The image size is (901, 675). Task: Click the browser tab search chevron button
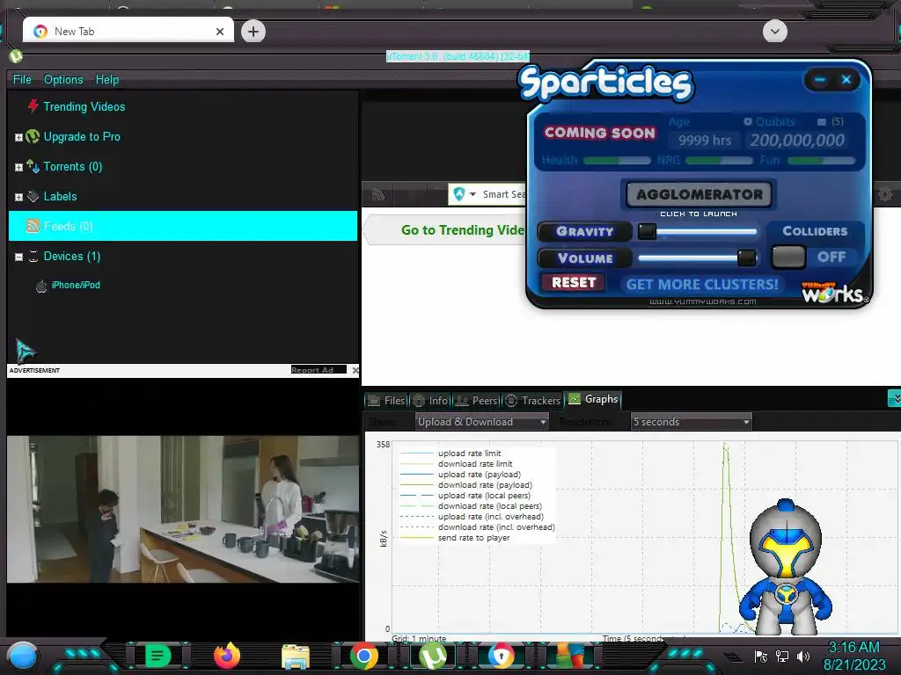pos(774,31)
